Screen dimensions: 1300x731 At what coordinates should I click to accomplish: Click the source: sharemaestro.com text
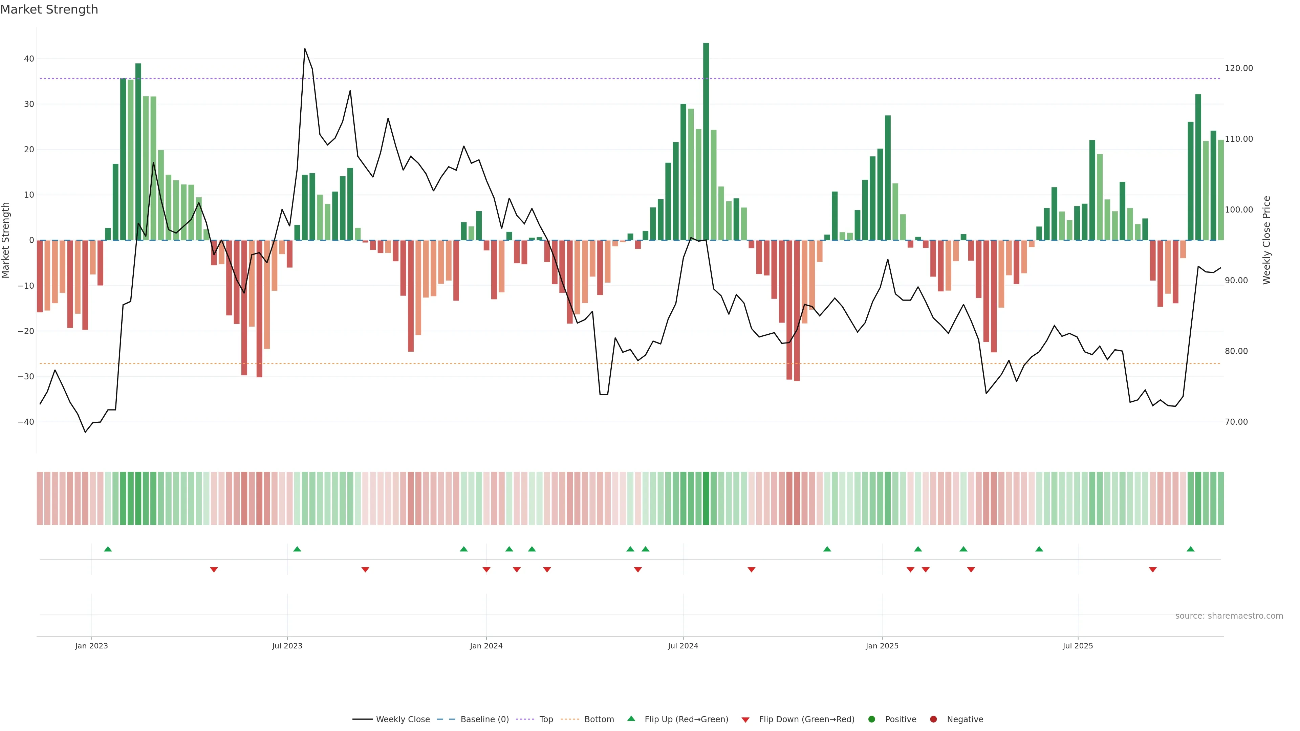[x=1229, y=616]
